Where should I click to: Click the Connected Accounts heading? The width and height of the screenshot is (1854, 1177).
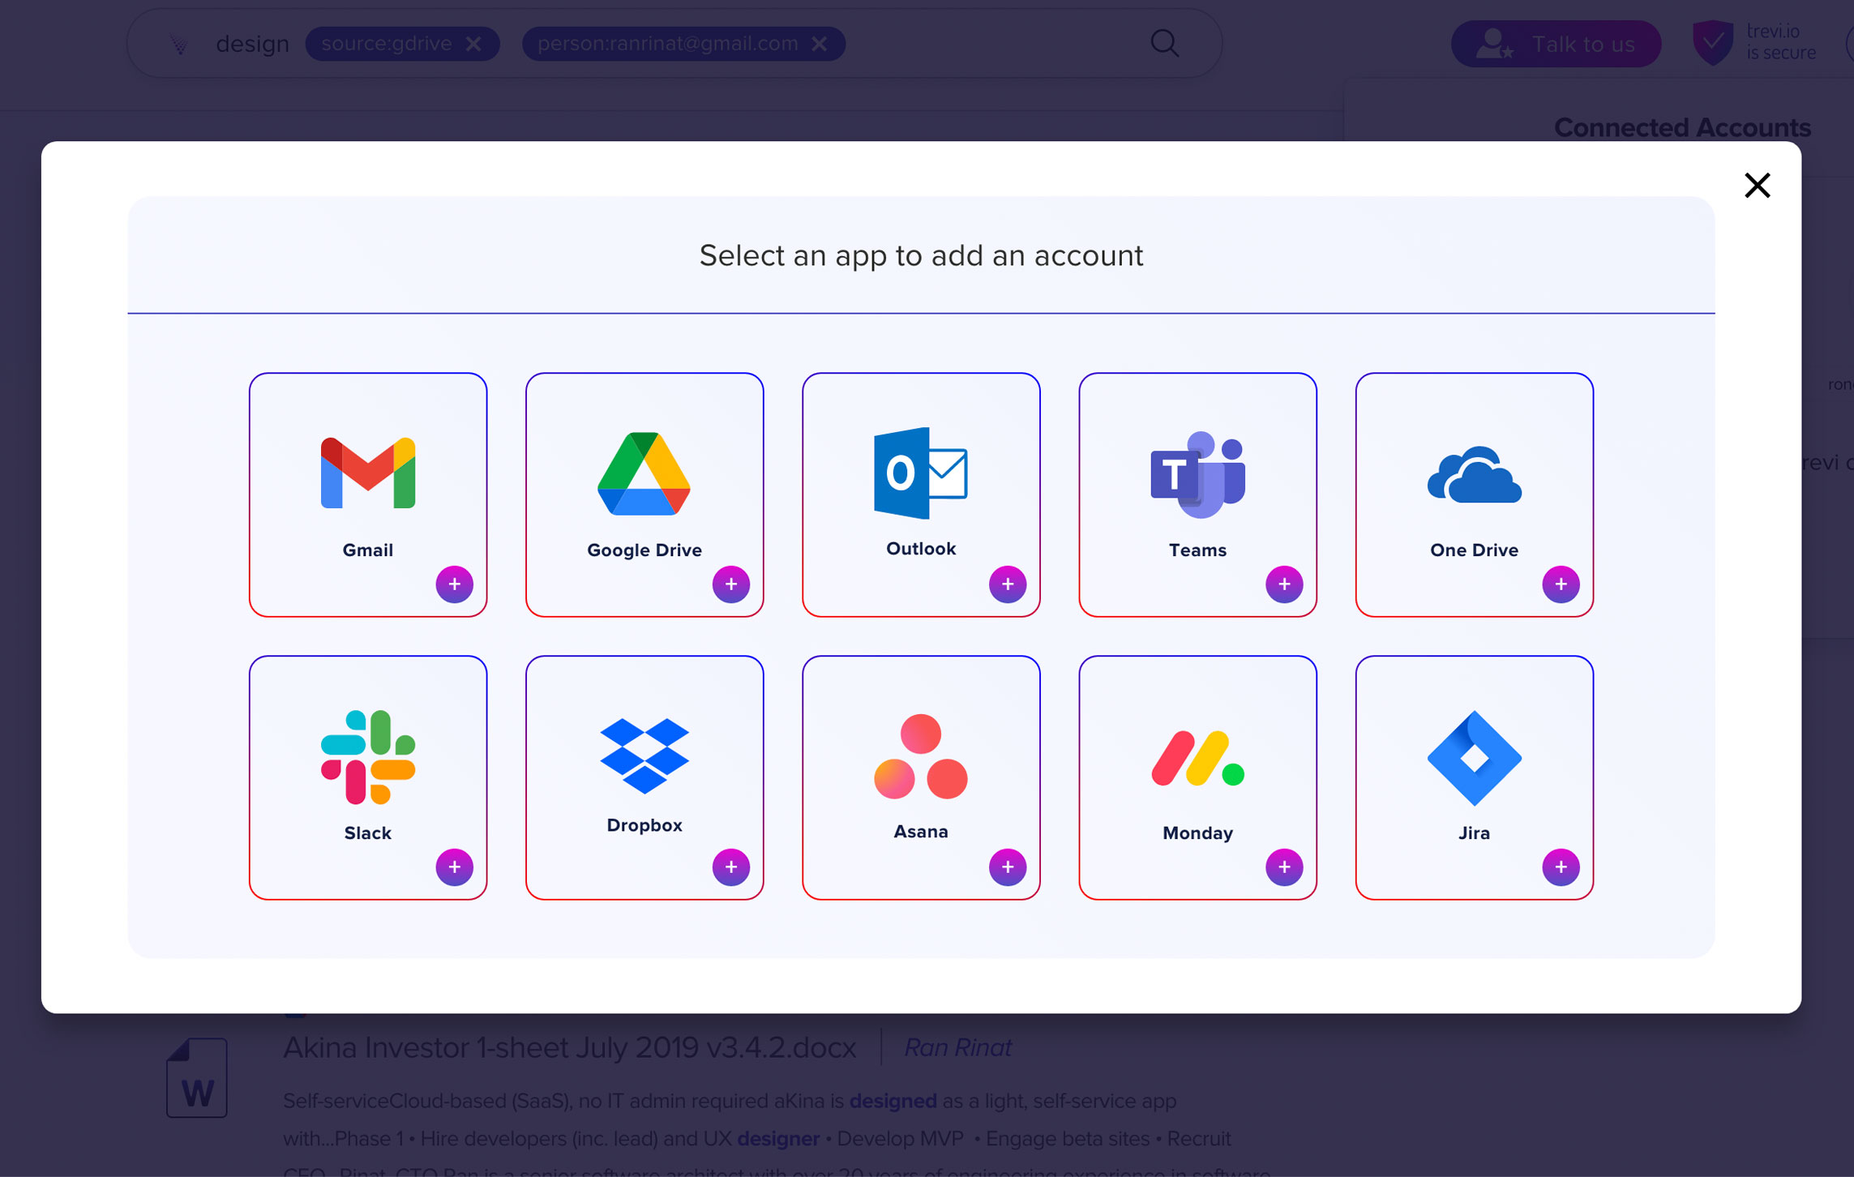pyautogui.click(x=1682, y=127)
